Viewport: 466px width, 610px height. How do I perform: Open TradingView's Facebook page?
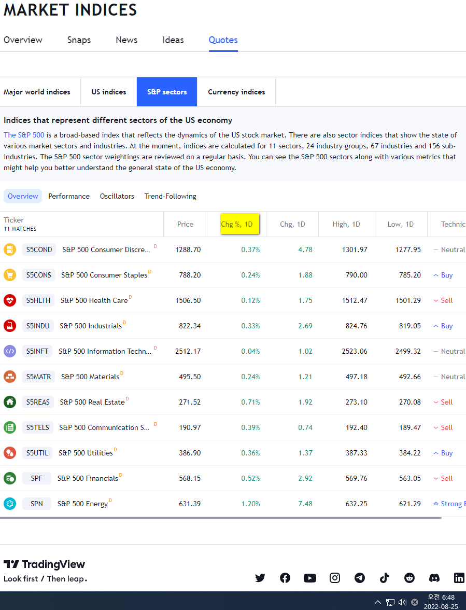click(x=285, y=578)
